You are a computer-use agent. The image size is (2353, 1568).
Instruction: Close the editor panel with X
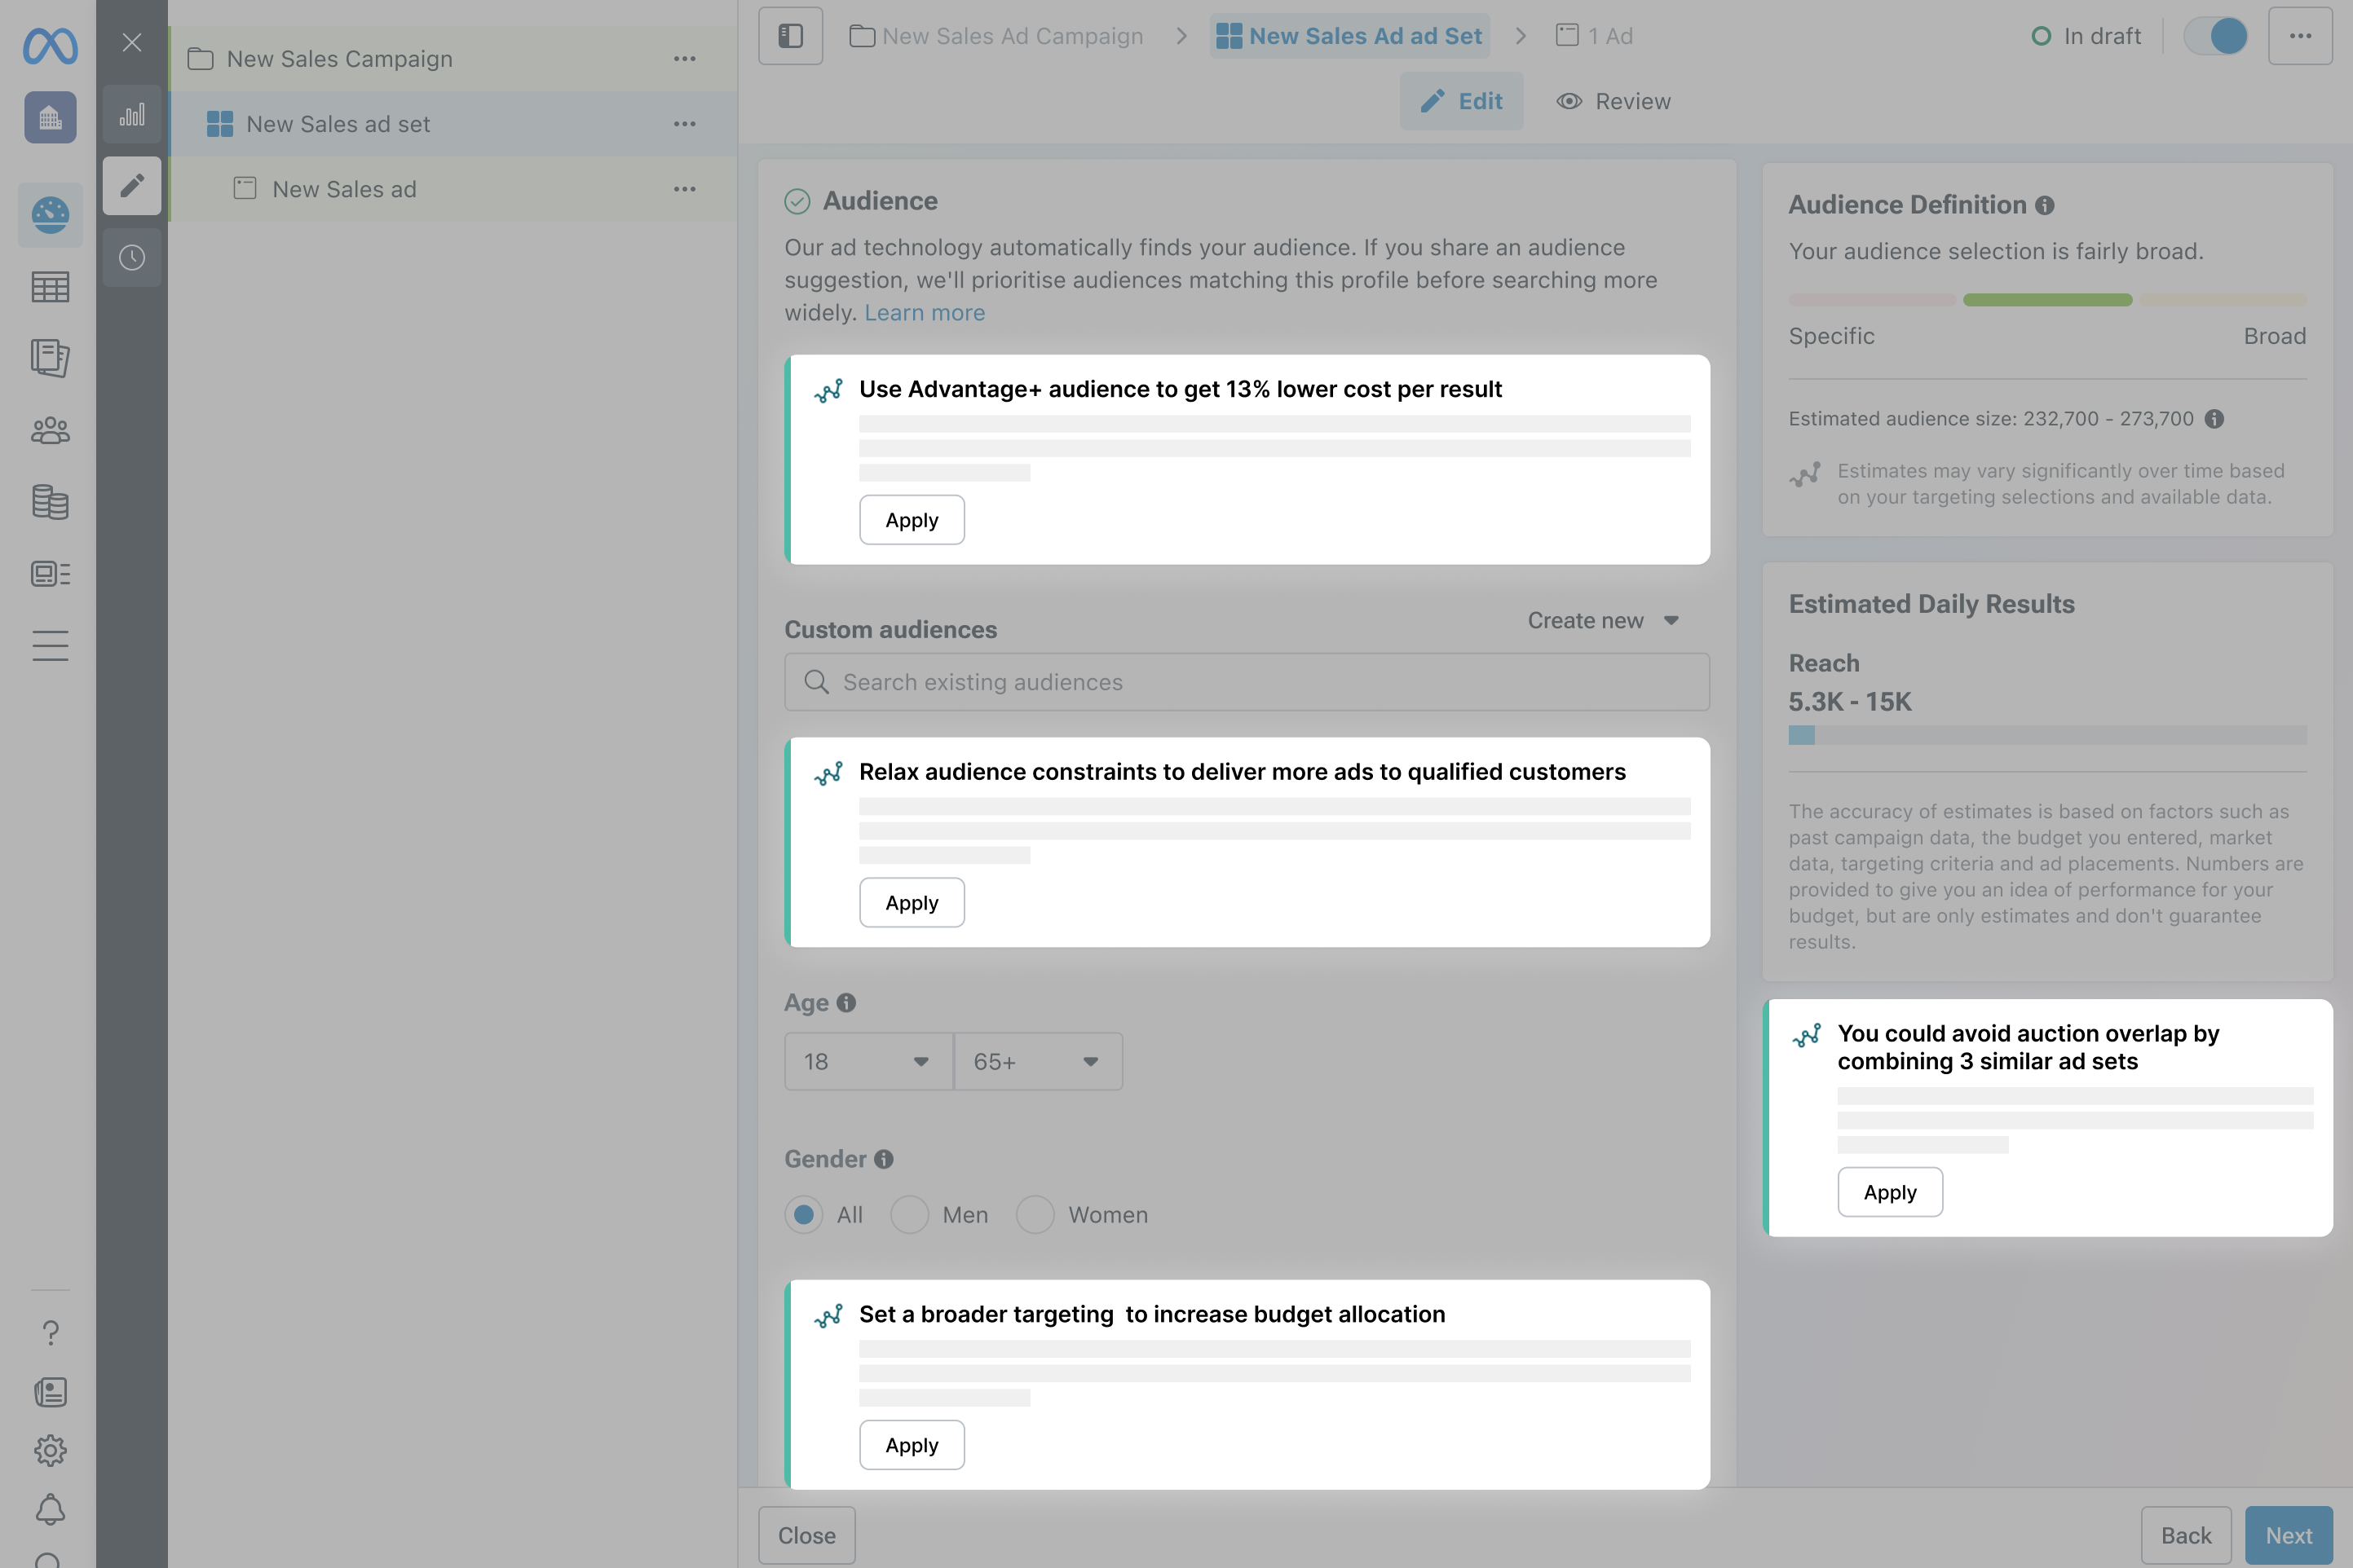(x=132, y=42)
